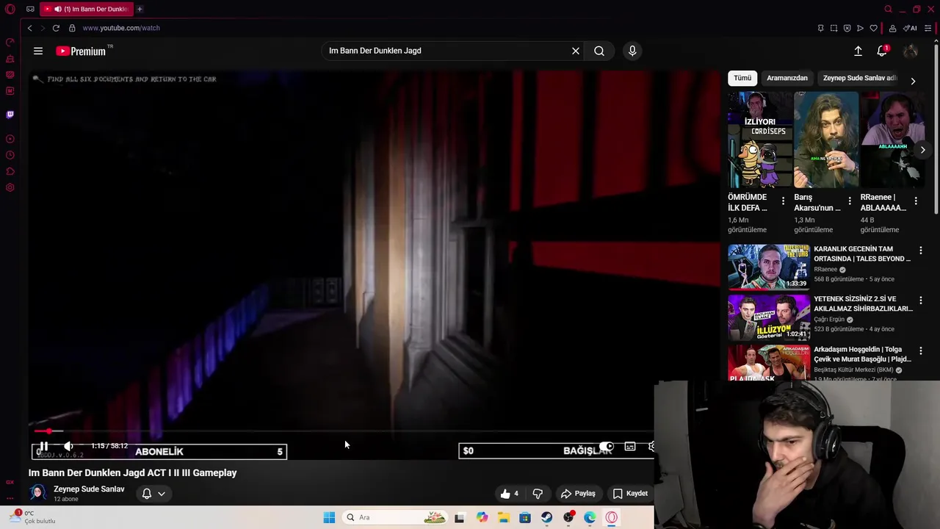Reload the current page
The width and height of the screenshot is (940, 529).
point(56,28)
